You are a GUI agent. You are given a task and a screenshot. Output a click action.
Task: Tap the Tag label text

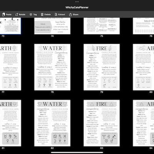[35, 15]
